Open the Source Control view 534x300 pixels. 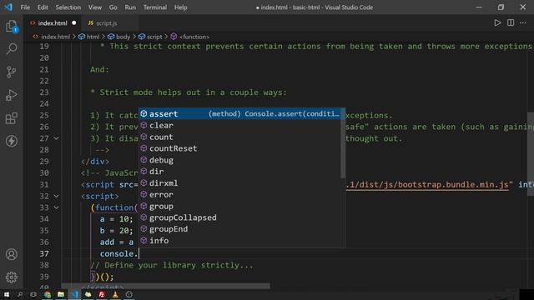click(x=12, y=72)
